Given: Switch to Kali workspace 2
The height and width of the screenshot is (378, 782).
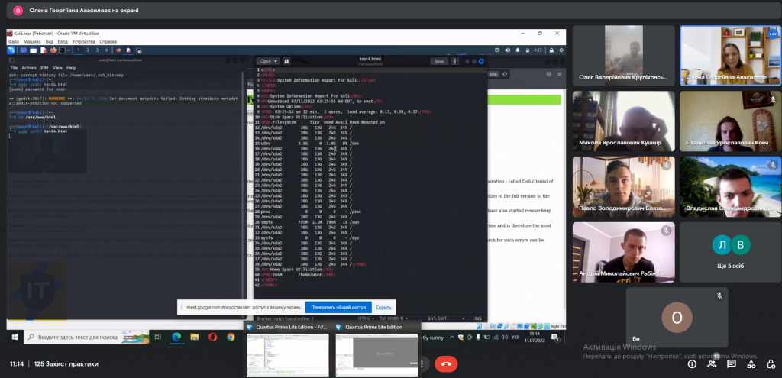Looking at the screenshot, I should (88, 50).
